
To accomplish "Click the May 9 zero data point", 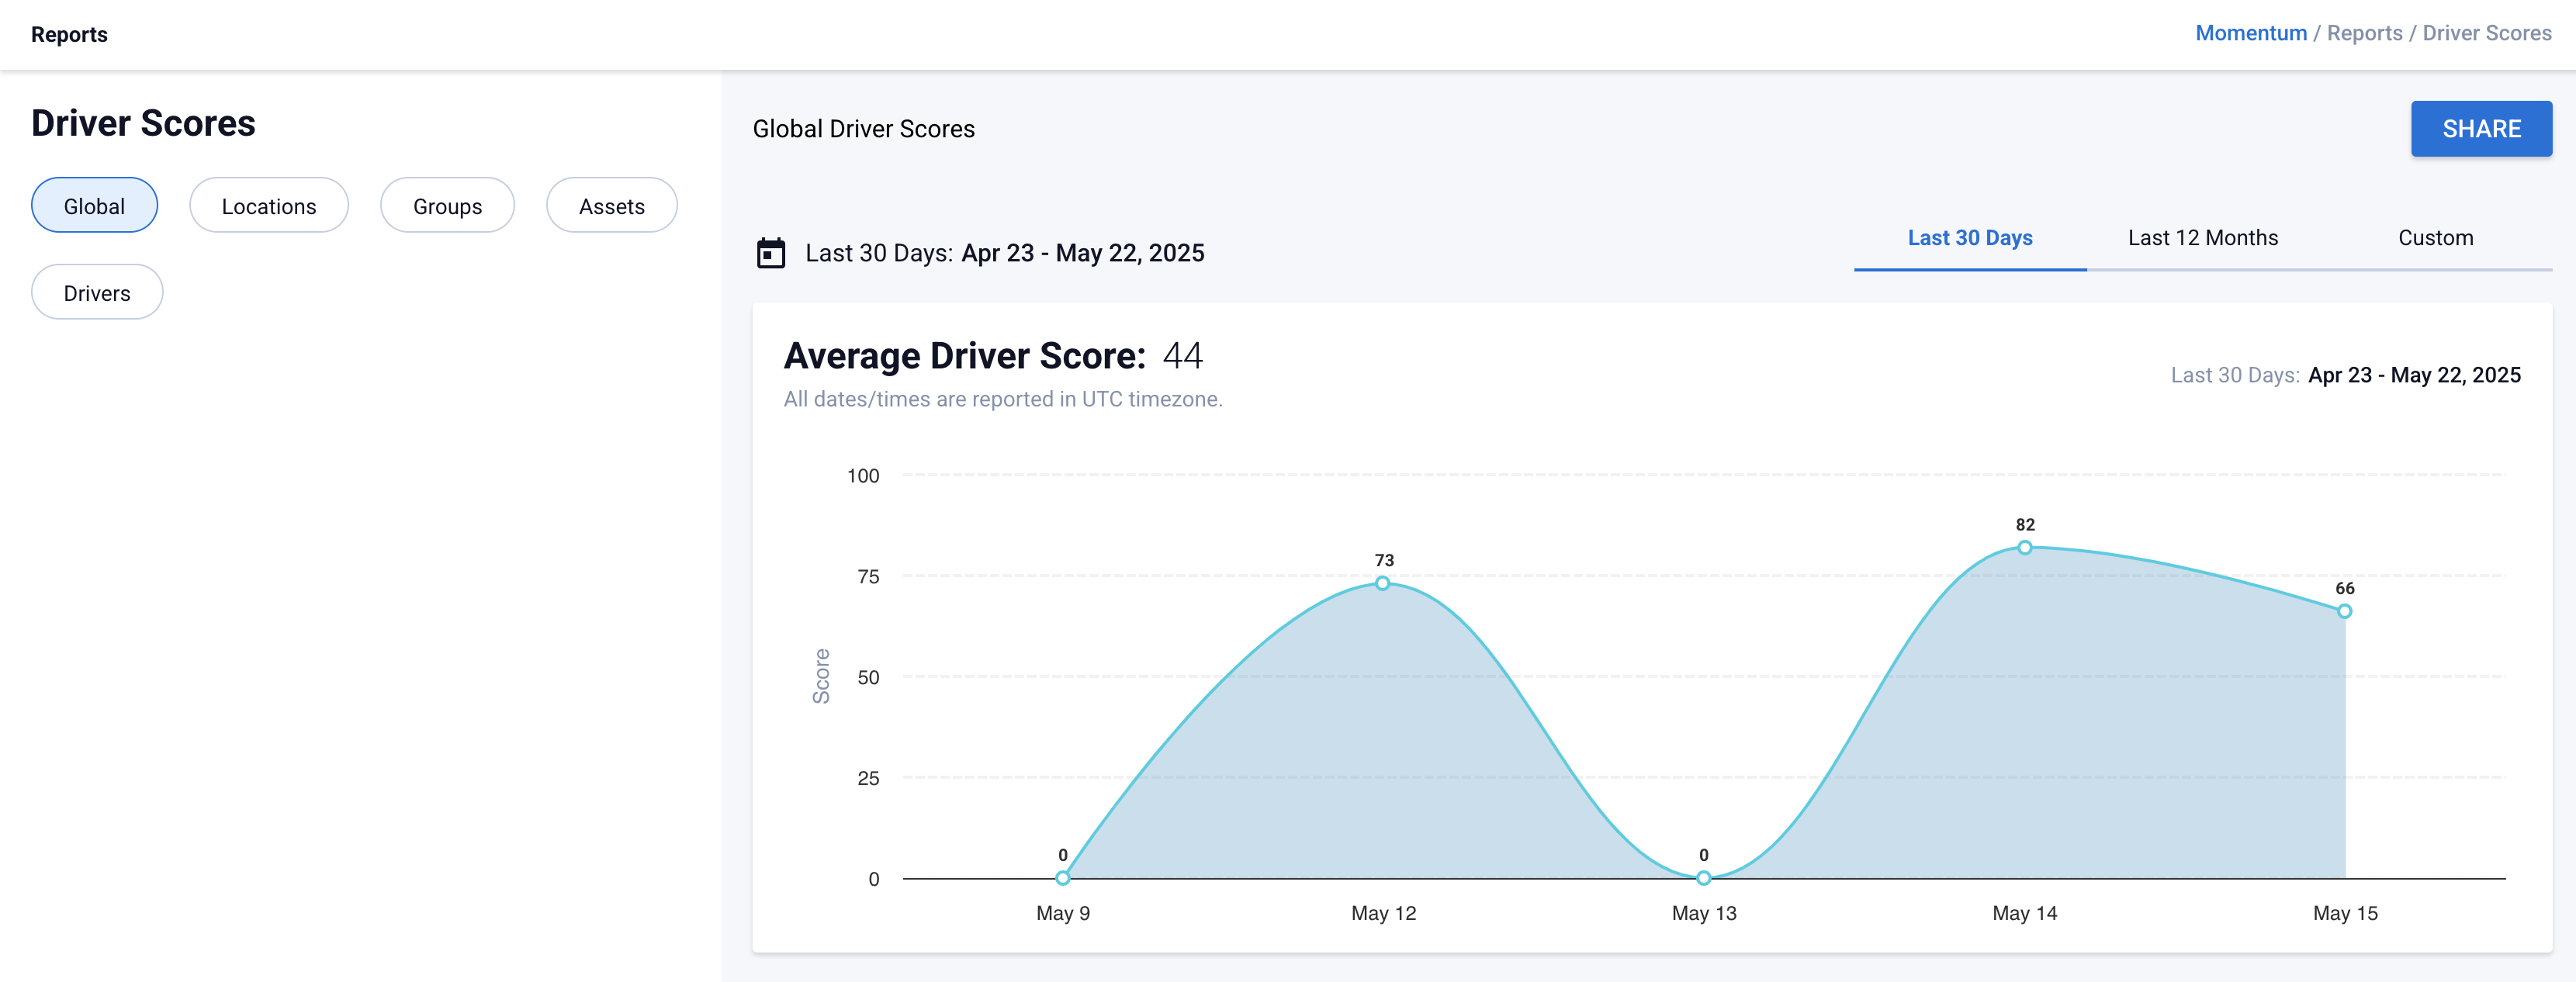I will pos(1062,878).
